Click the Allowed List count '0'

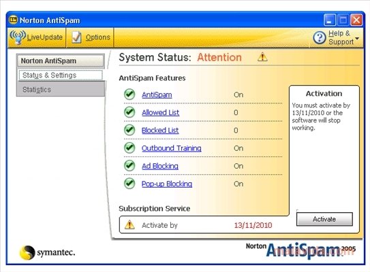236,113
